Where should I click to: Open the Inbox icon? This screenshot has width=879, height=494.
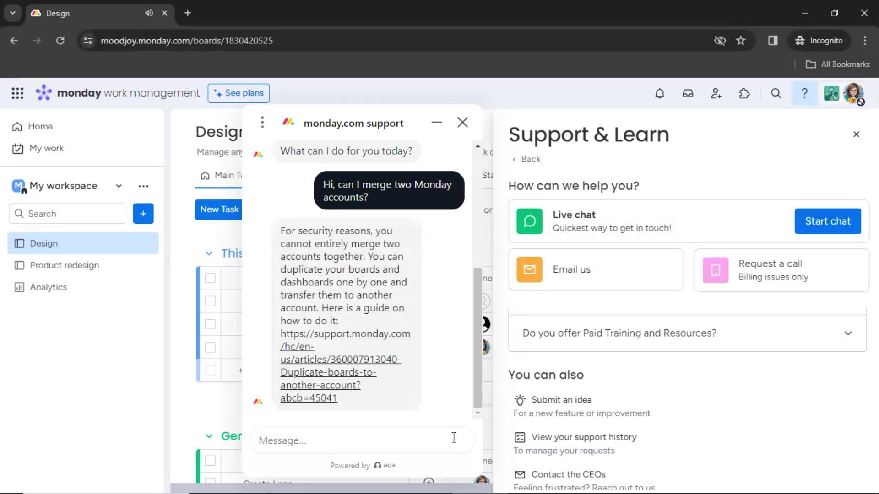coord(688,93)
